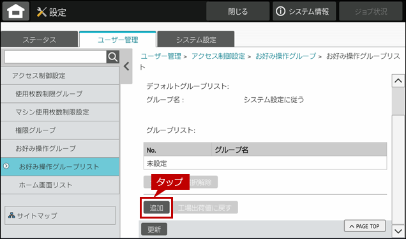
Task: Click the scrollbar up arrow
Action: 398,81
